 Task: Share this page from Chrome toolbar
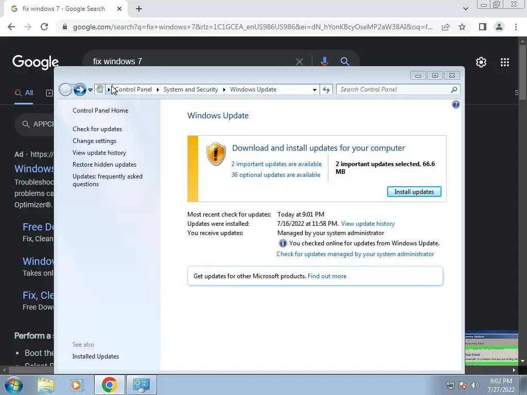tap(446, 27)
